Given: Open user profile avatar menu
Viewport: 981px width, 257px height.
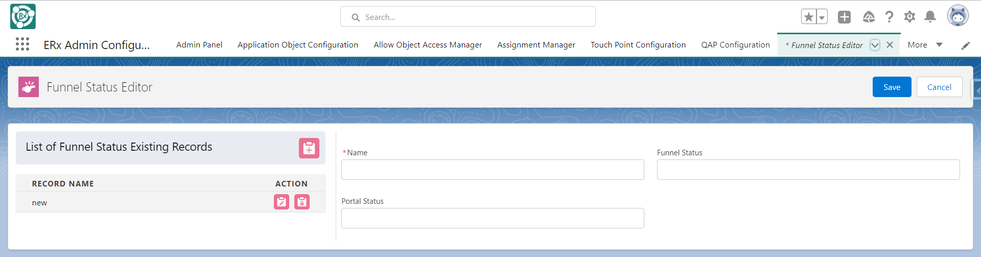Looking at the screenshot, I should [x=957, y=16].
